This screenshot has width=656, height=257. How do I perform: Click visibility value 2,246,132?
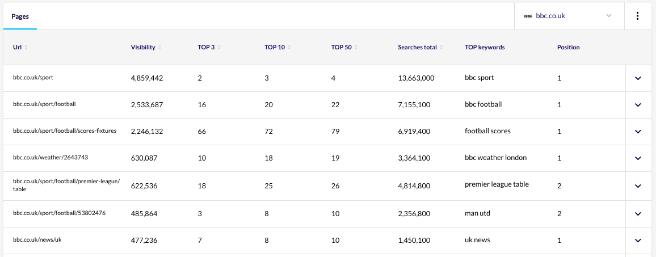tap(147, 132)
